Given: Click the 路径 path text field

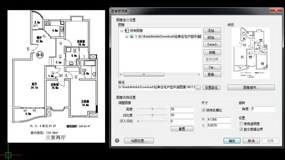Looking at the screenshot, I should (x=157, y=87).
